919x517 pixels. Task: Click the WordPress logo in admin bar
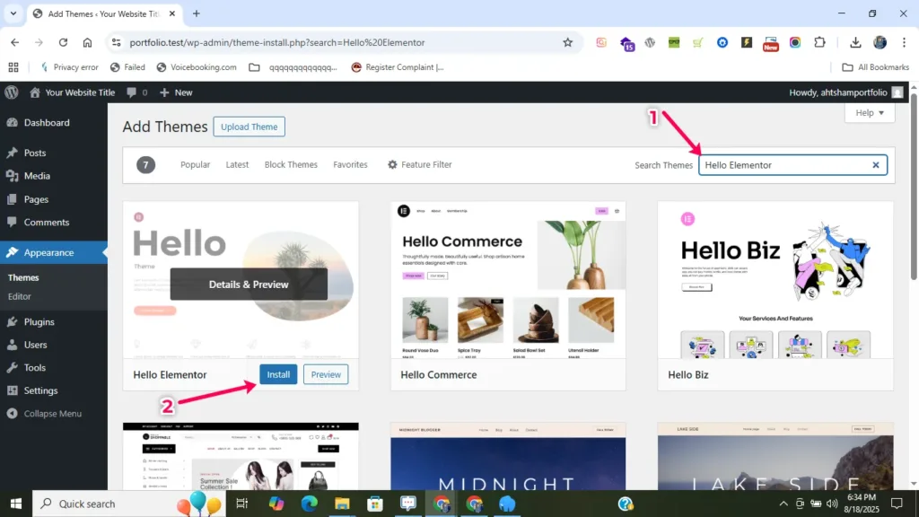coord(11,92)
